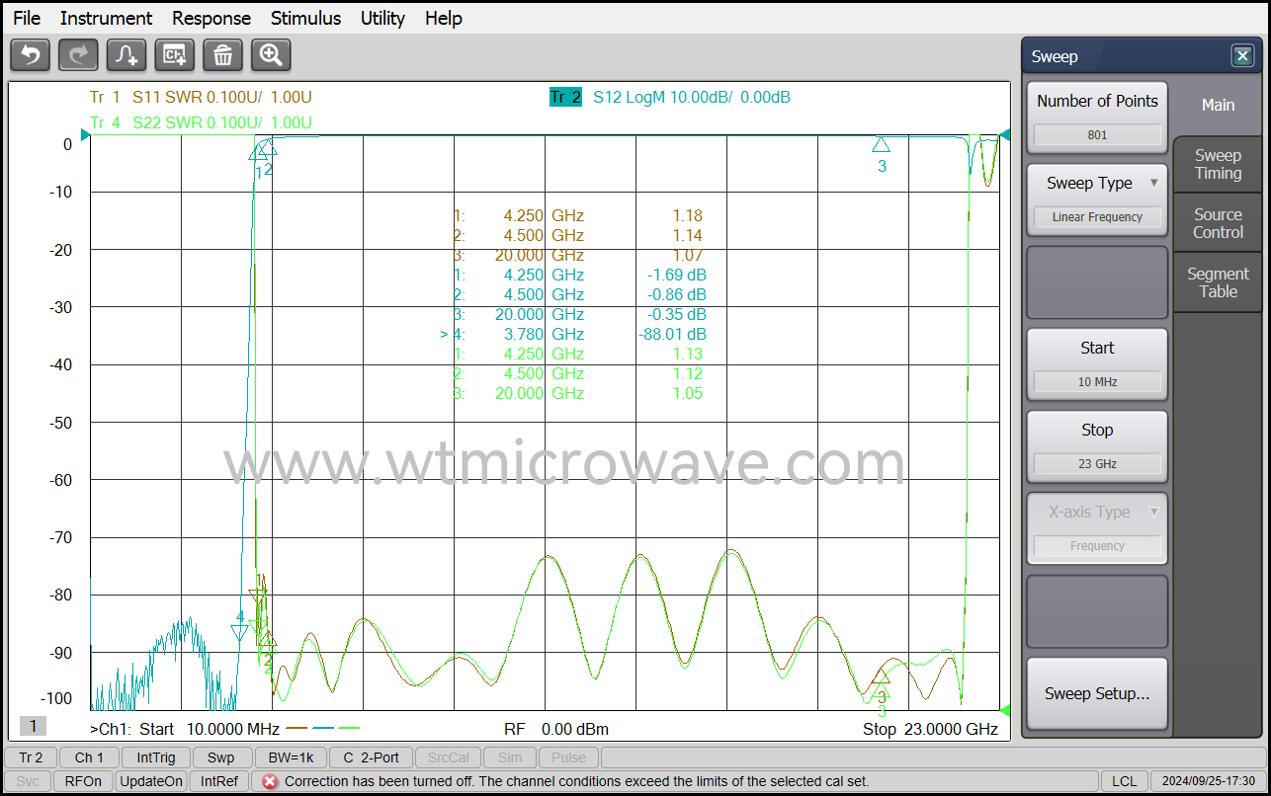
Task: Click the BW=1k bandwidth button
Action: coord(291,757)
